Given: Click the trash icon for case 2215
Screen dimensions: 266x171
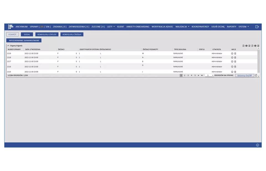Looking at the screenshot, I should click(x=235, y=72).
